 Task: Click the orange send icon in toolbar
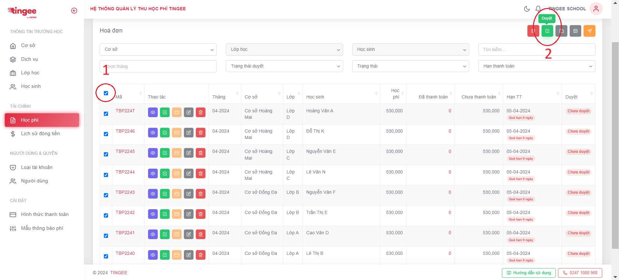tap(589, 31)
